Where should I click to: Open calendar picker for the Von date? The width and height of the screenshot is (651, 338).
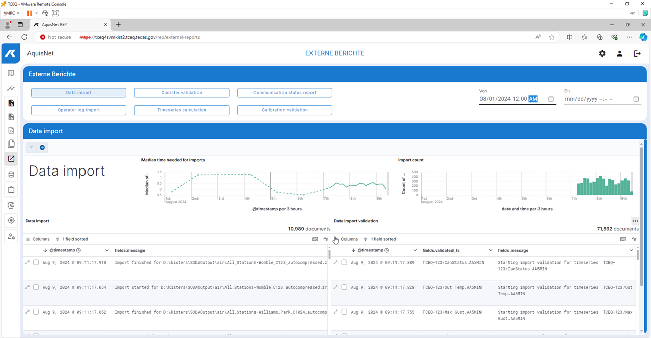pos(551,99)
